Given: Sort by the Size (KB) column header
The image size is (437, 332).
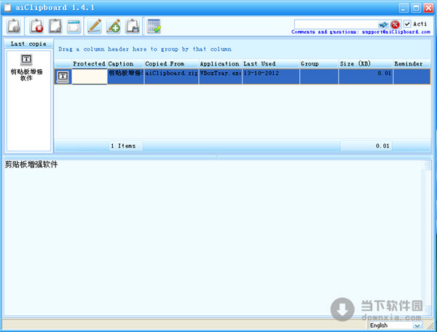Looking at the screenshot, I should click(x=366, y=64).
